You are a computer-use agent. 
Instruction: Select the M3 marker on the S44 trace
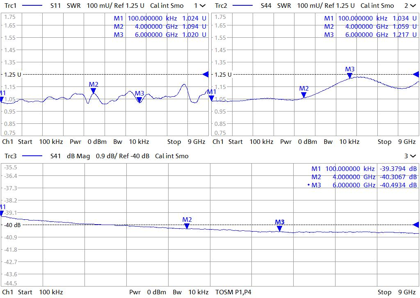(349, 75)
